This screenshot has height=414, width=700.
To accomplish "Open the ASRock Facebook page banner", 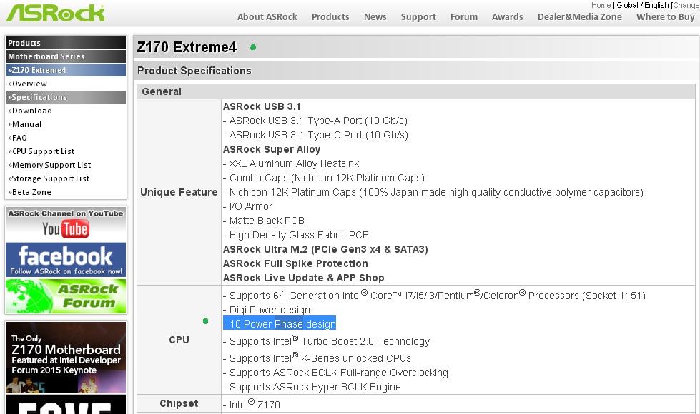I will tap(66, 260).
